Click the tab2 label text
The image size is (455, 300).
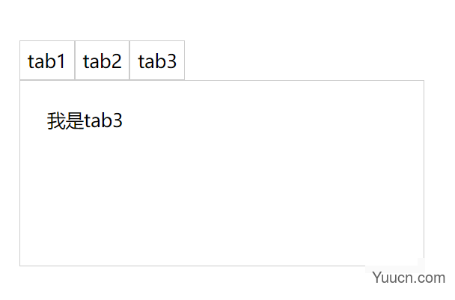tap(102, 61)
